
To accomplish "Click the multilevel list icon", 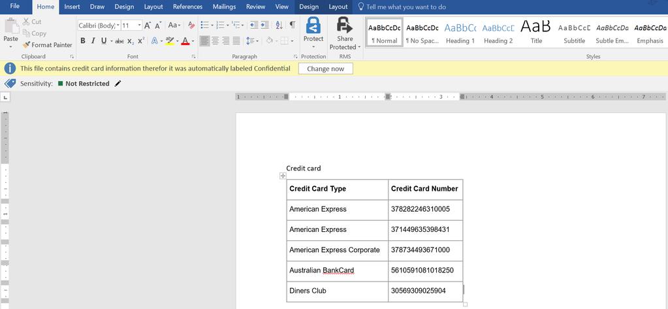I will tap(236, 25).
